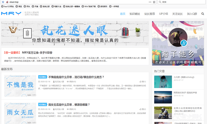Click date 2020-02-16 on 不愧是我 article
Viewport: 207px width, 124px height.
(x=44, y=82)
